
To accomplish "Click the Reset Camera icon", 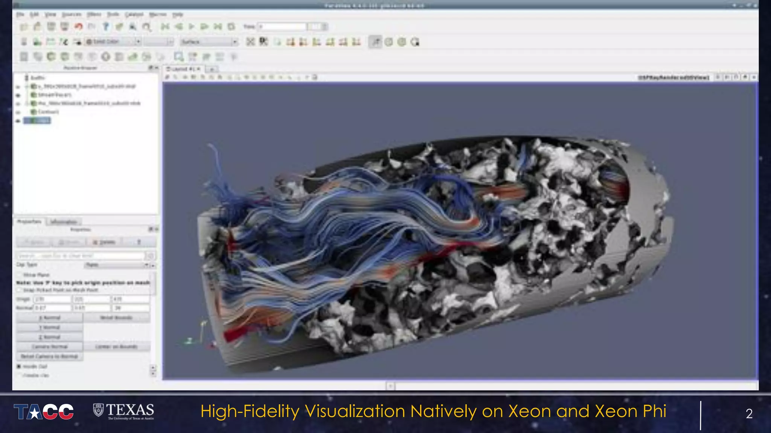I will [x=250, y=42].
